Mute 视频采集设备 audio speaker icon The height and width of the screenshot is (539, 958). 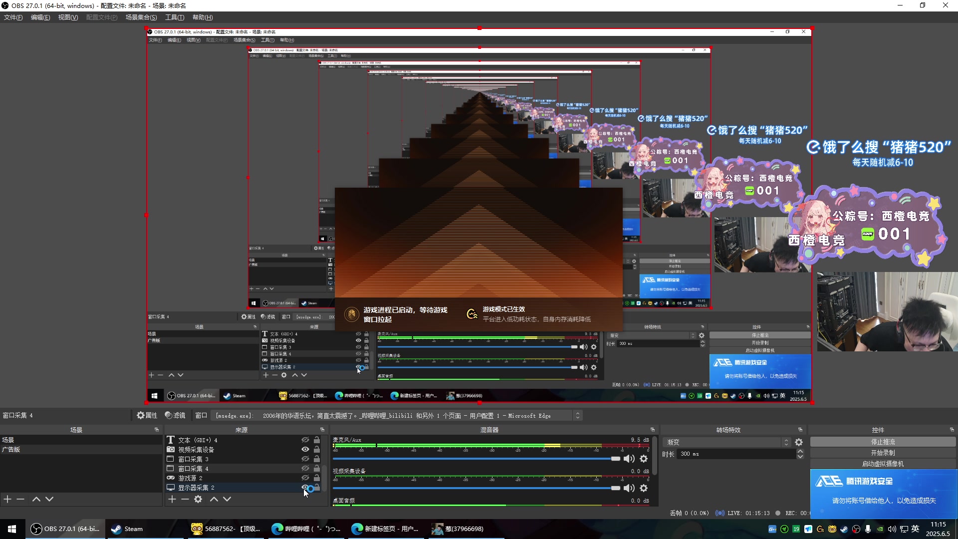click(x=629, y=488)
